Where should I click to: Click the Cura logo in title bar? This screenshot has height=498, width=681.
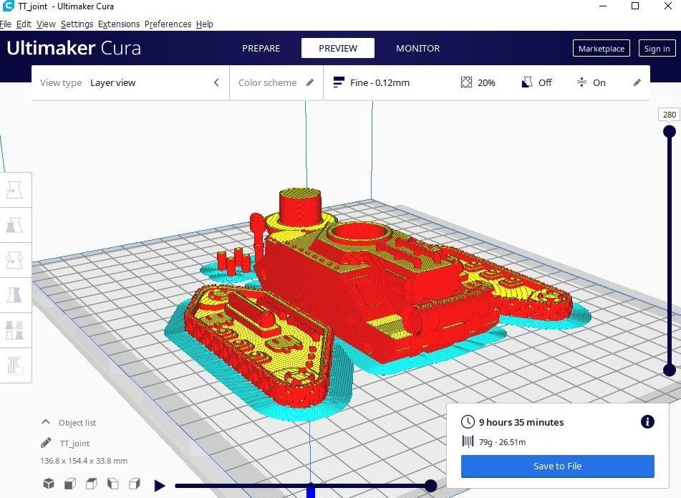pyautogui.click(x=9, y=6)
